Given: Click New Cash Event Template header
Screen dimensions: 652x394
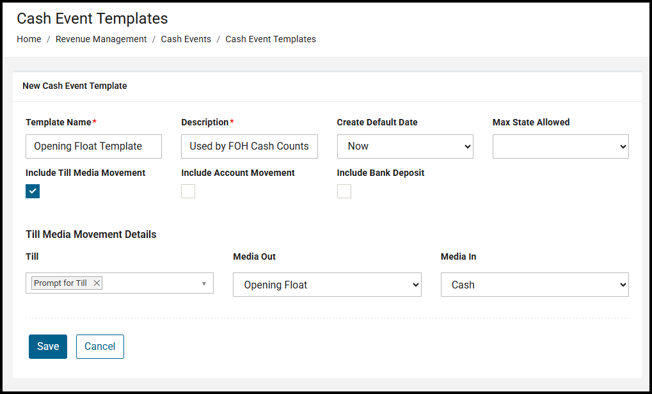Looking at the screenshot, I should [x=75, y=86].
